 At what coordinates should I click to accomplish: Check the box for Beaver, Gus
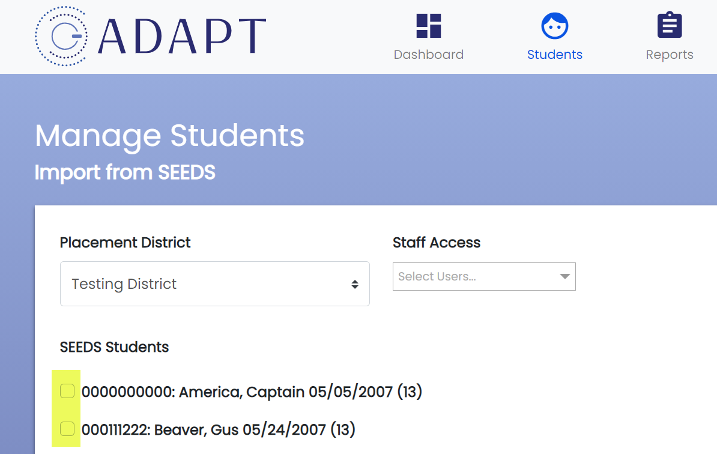[67, 428]
